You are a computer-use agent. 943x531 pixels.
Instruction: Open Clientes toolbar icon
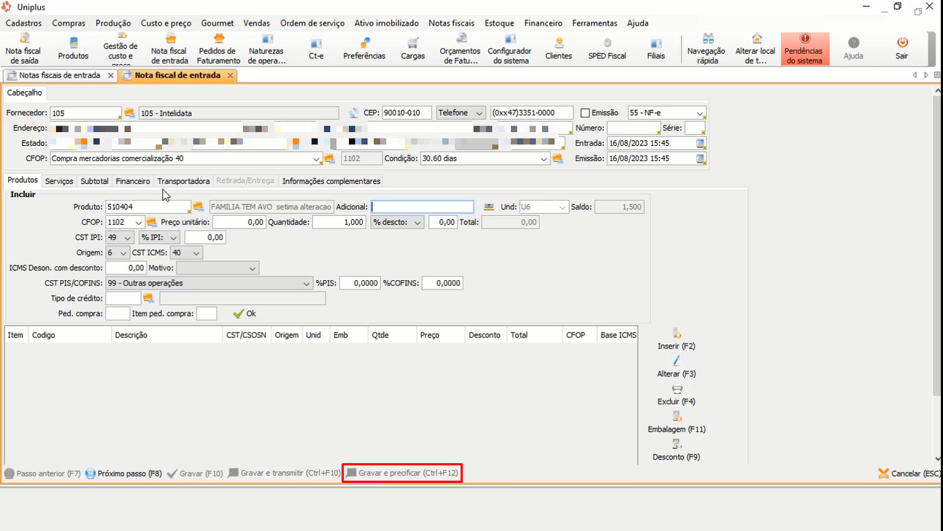click(x=558, y=49)
